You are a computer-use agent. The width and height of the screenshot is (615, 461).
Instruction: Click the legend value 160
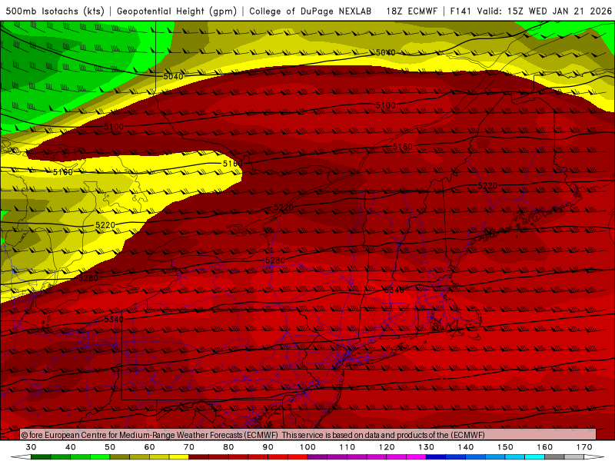(x=545, y=447)
